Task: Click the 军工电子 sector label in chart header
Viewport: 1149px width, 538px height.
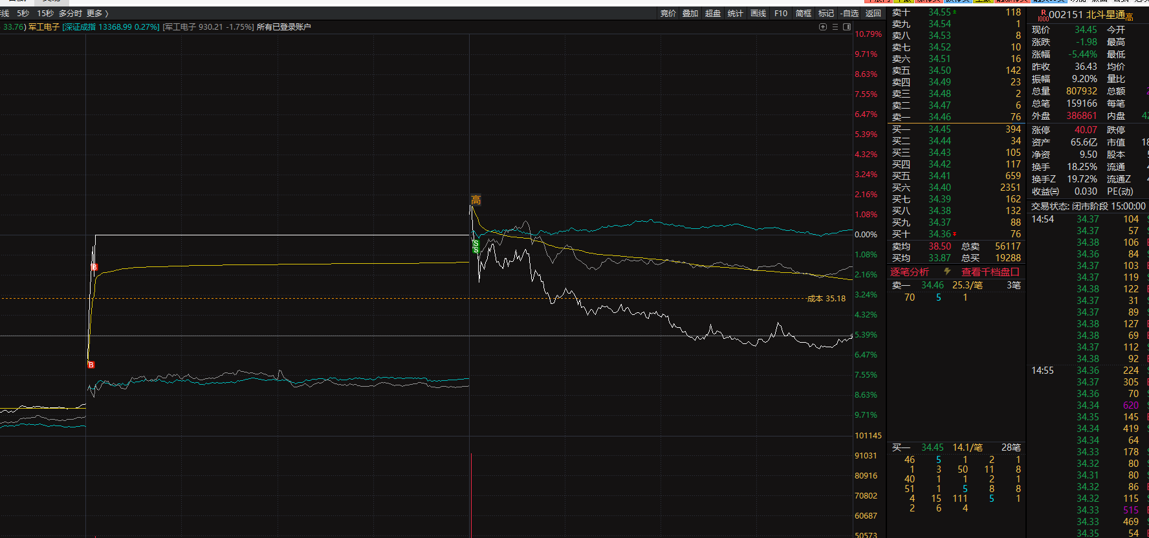Action: tap(44, 27)
